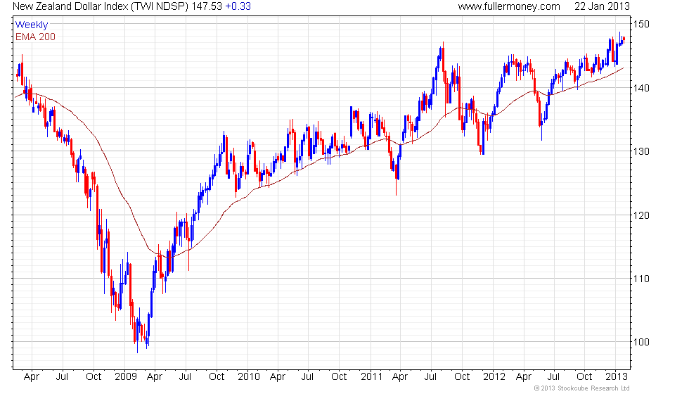Click the '2012' x-axis label

coord(494,376)
